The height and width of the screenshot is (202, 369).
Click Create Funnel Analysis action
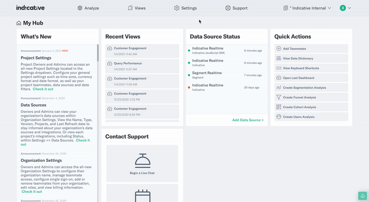click(311, 97)
